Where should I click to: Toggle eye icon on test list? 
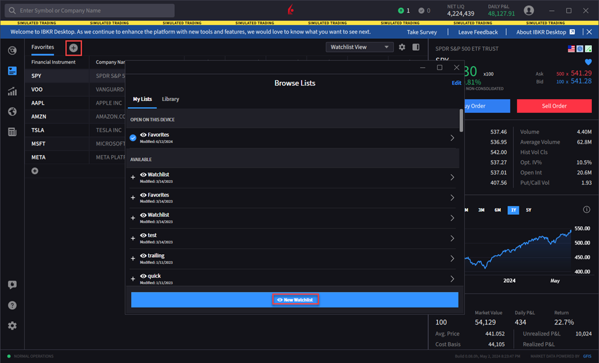point(143,235)
